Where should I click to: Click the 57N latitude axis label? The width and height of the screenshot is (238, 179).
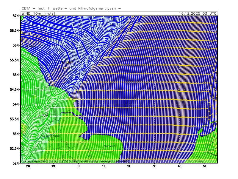15,16
